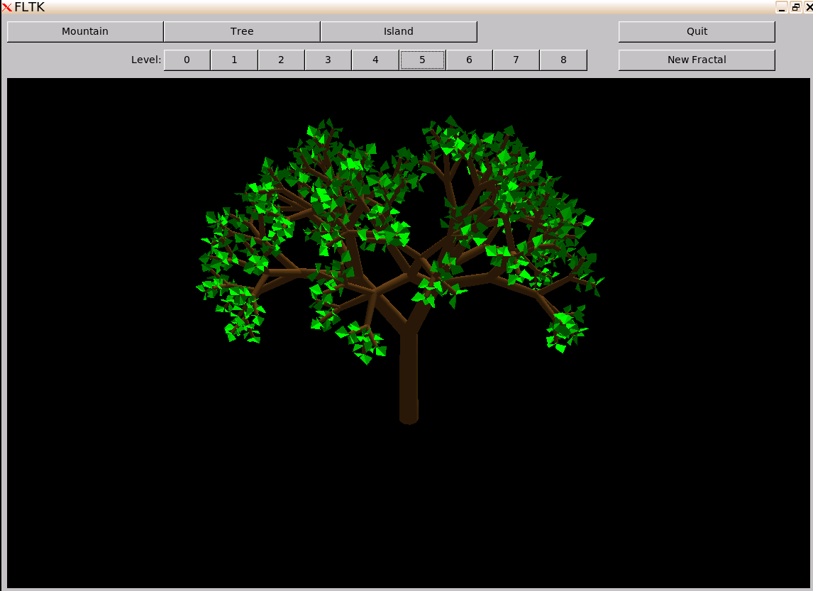Choose level 7 detail
This screenshot has height=591, width=813.
[516, 60]
